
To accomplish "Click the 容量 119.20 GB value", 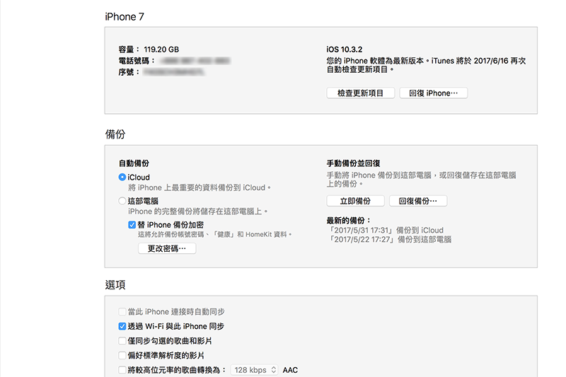I will pos(161,50).
